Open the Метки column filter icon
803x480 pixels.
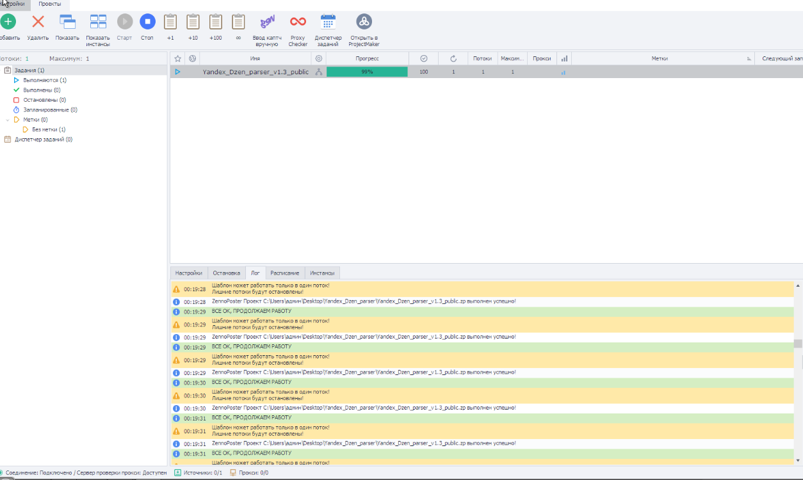(749, 59)
